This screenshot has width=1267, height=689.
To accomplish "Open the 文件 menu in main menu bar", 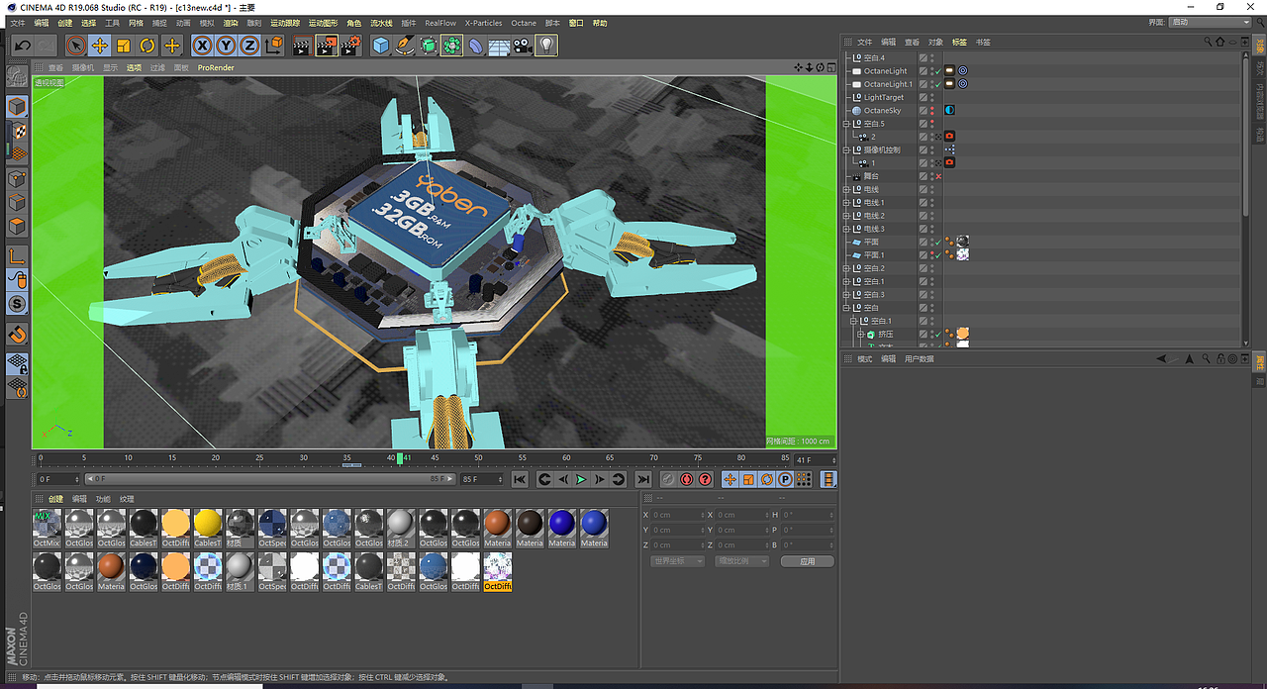I will point(18,23).
